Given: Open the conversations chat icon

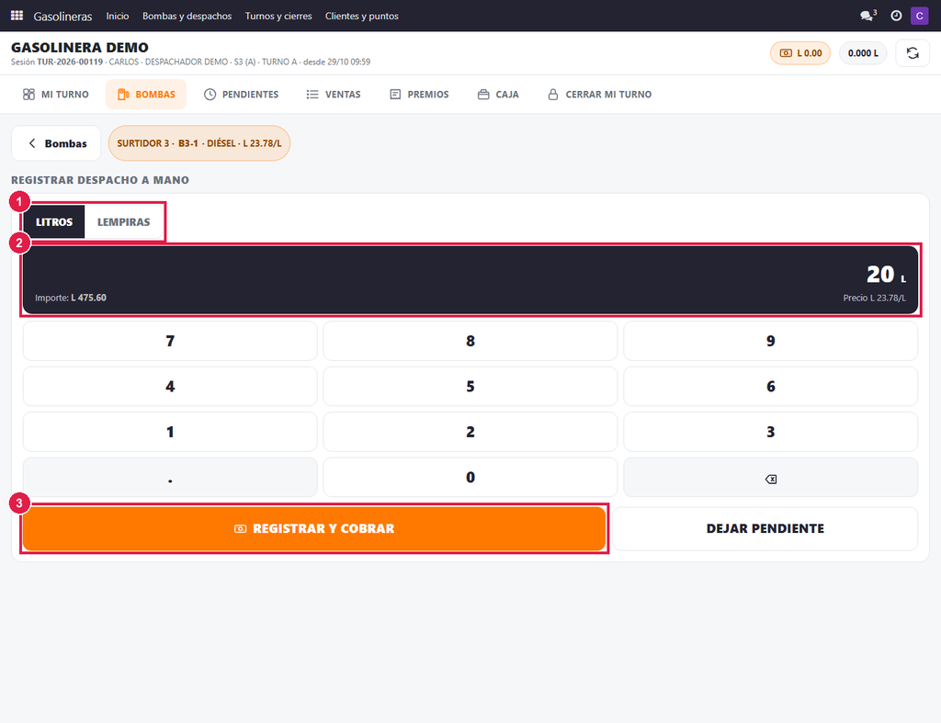Looking at the screenshot, I should click(867, 16).
